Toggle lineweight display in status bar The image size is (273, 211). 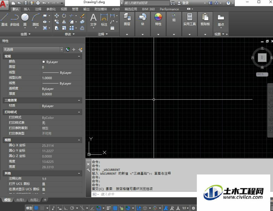click(x=109, y=208)
